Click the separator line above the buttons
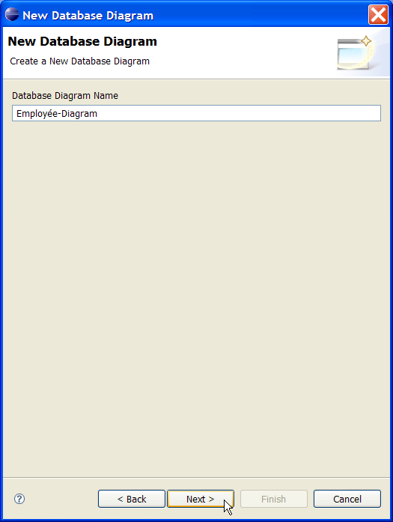This screenshot has width=393, height=522. pyautogui.click(x=196, y=477)
